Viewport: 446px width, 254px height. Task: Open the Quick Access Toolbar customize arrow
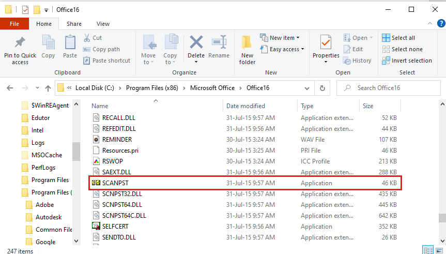[x=46, y=10]
